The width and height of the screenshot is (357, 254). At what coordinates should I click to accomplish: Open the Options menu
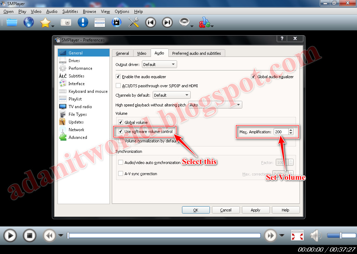(122, 12)
